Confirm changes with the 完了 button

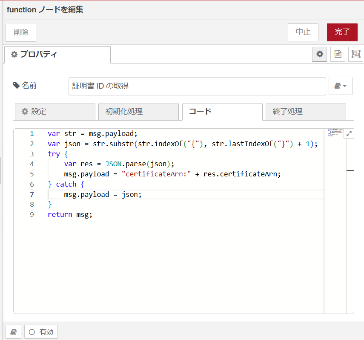tap(342, 32)
